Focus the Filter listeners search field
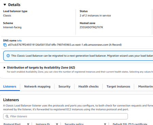 (65, 116)
